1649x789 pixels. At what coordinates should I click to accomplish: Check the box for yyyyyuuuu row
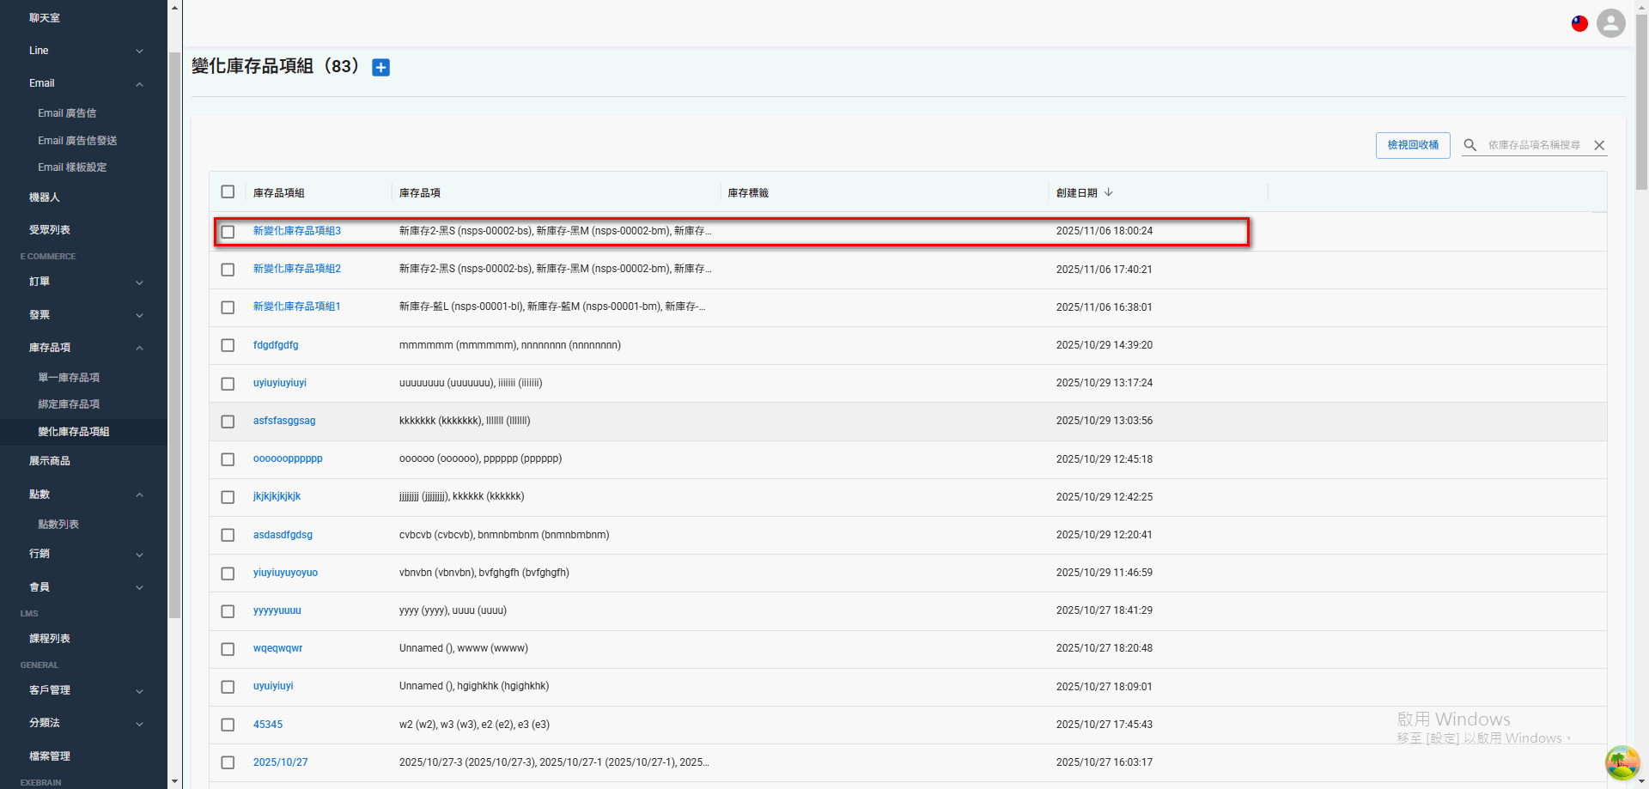point(228,611)
